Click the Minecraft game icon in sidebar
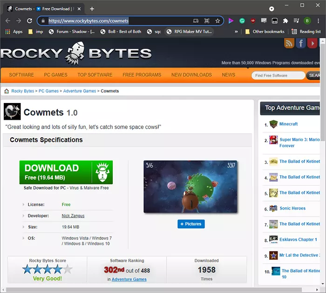Screen dimensions: 326x293 coord(274,124)
